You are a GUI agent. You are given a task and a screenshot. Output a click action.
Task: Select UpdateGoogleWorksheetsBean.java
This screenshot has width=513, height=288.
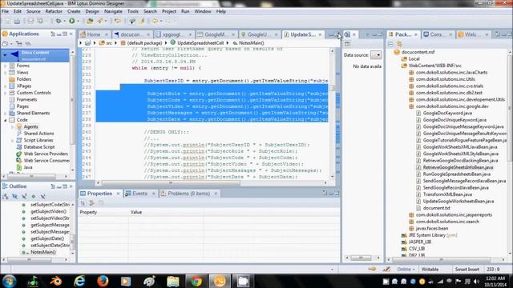coord(458,201)
